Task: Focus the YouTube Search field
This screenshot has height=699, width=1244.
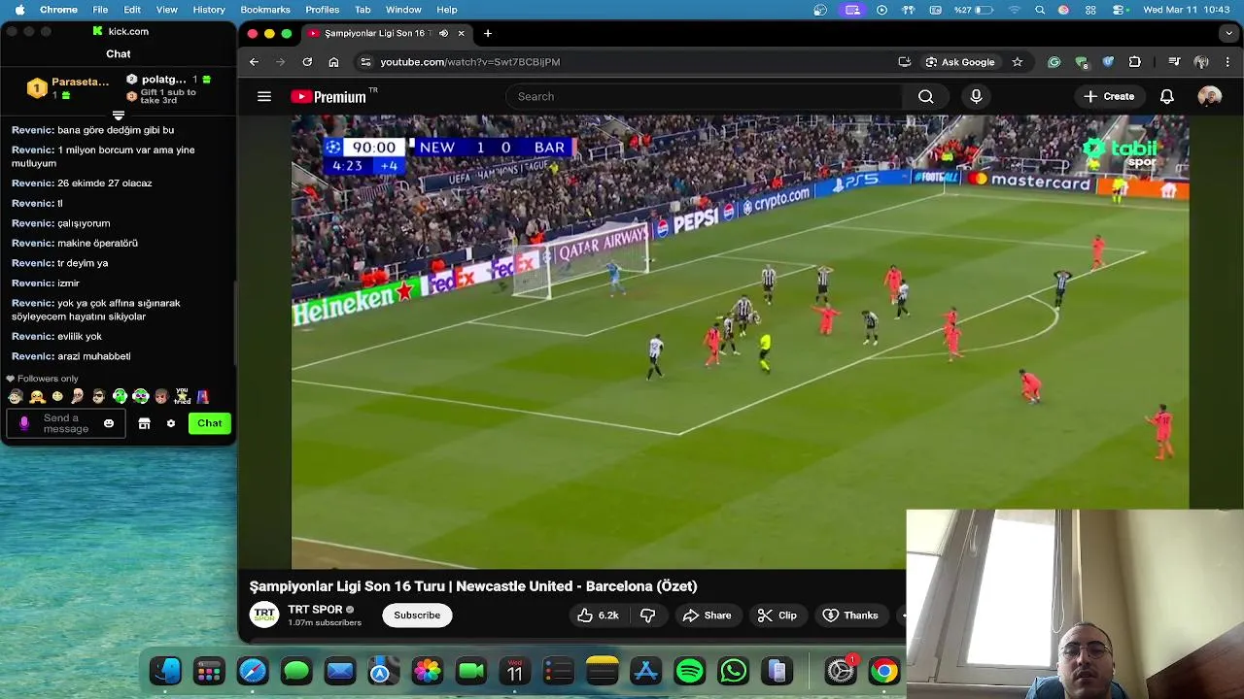Action: pos(705,96)
